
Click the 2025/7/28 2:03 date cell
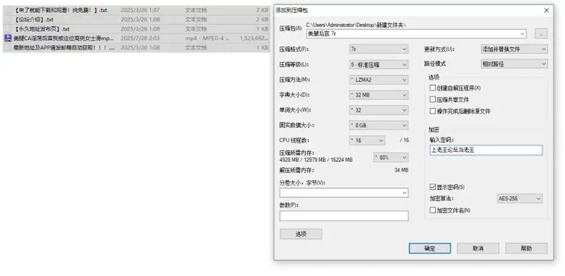click(x=140, y=38)
